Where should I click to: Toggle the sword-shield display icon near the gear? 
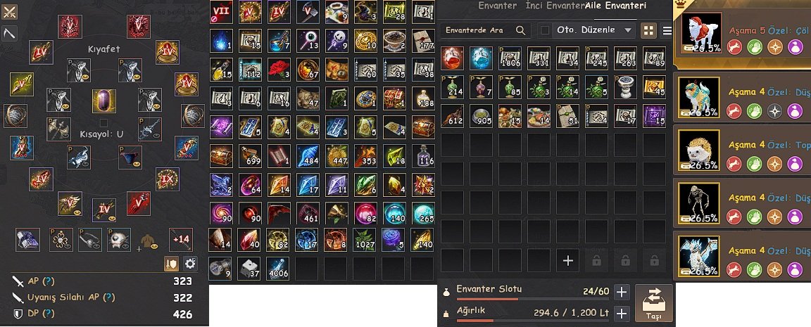coord(171,264)
